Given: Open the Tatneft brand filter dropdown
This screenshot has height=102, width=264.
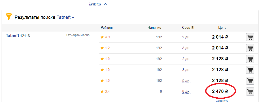Looking at the screenshot, I should click(66, 17).
